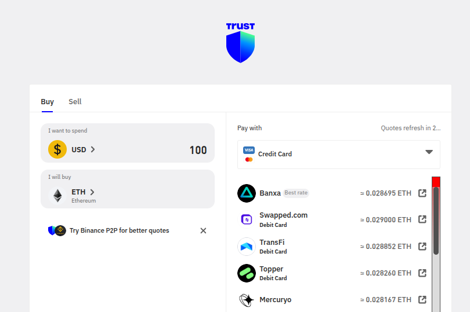The image size is (470, 312).
Task: Click the Pay with label
Action: (x=250, y=128)
